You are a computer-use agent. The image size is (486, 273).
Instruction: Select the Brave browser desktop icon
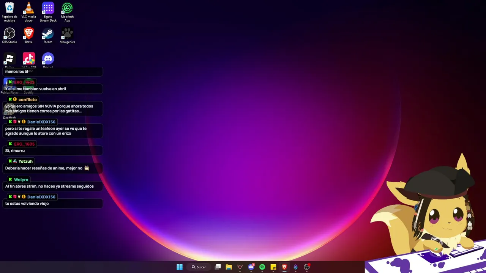(29, 36)
